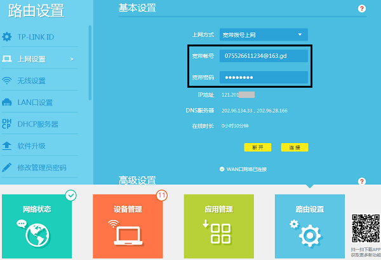This screenshot has width=381, height=260.
Task: Click the DHCP icon beside DHCP服务器
Action: 7,124
